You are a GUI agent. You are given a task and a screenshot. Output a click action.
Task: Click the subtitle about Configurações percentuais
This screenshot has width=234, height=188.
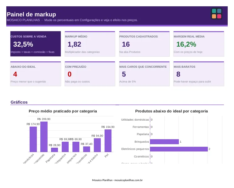[x=91, y=20]
